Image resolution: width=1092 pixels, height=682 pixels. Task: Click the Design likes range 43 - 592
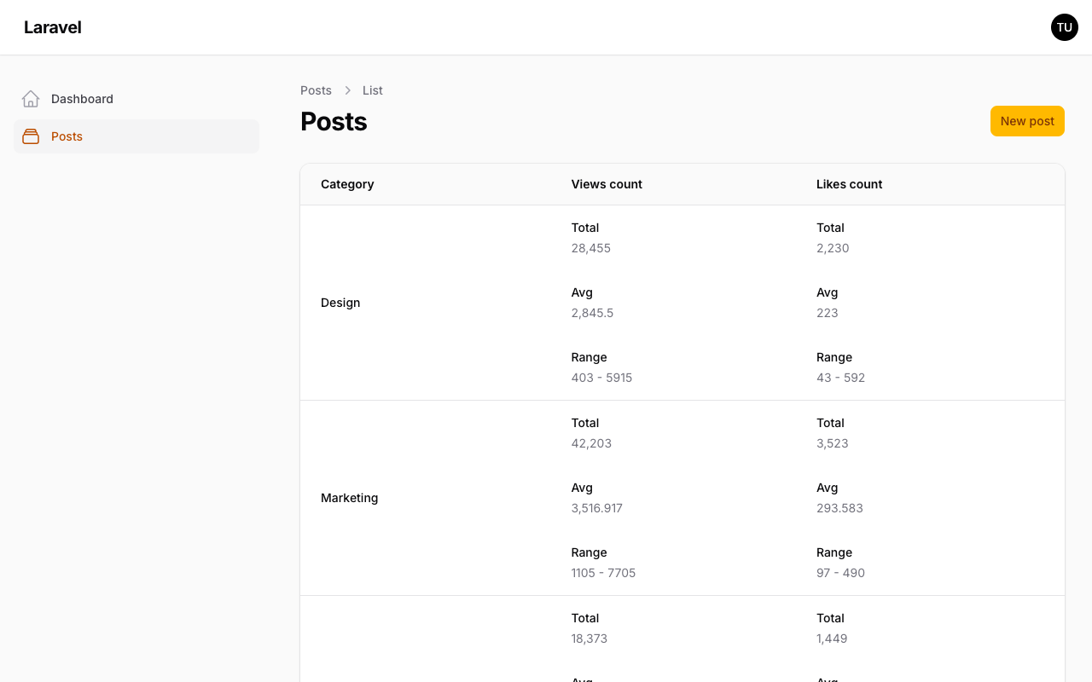(840, 378)
